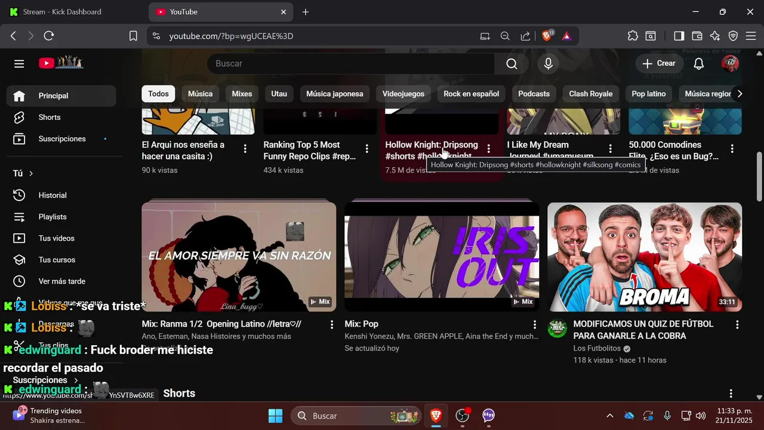Switch to the Stream - Kick Dashboard tab
The height and width of the screenshot is (430, 764).
[x=63, y=12]
